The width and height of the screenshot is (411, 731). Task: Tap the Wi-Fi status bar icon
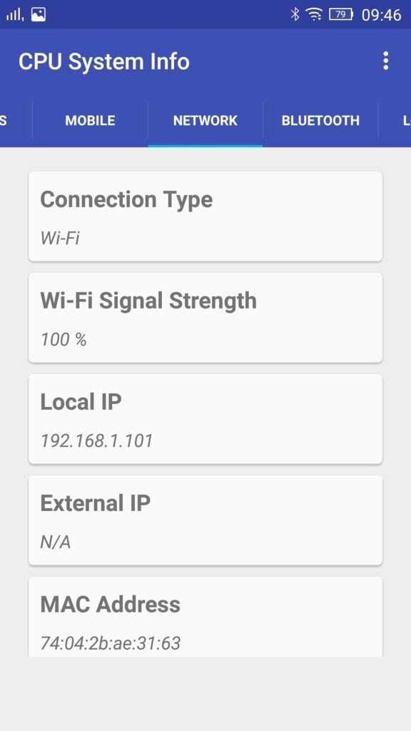[x=315, y=14]
